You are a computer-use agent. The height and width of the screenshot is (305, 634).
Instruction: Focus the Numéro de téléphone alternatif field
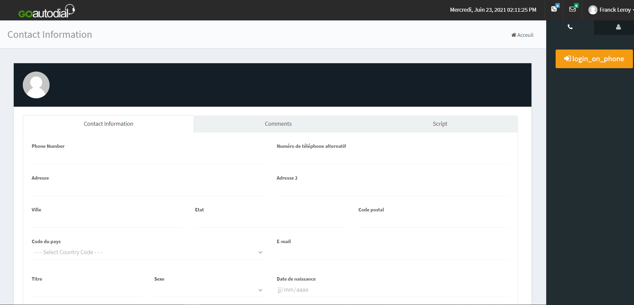(393, 157)
